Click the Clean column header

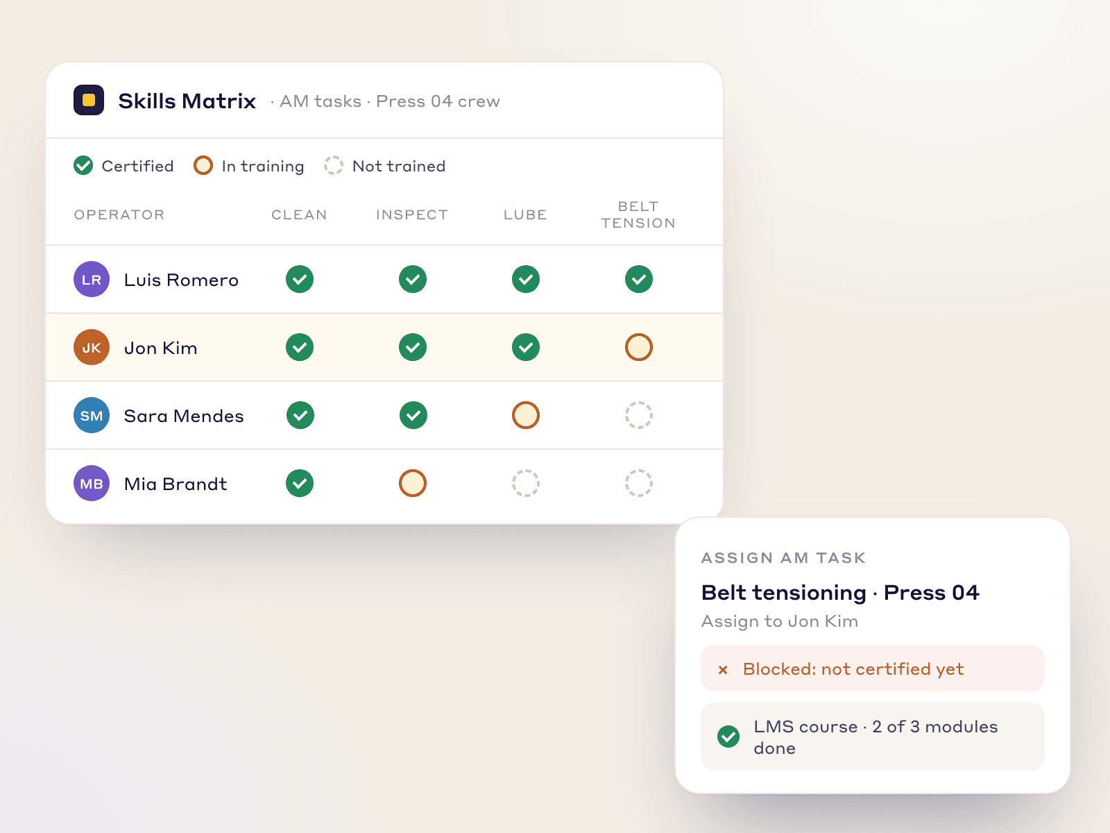pos(299,214)
